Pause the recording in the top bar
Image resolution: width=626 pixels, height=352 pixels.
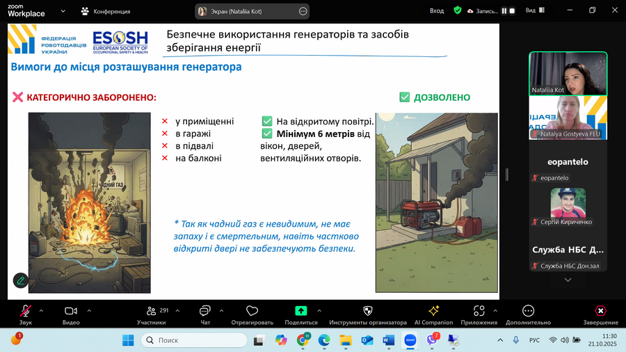[504, 11]
